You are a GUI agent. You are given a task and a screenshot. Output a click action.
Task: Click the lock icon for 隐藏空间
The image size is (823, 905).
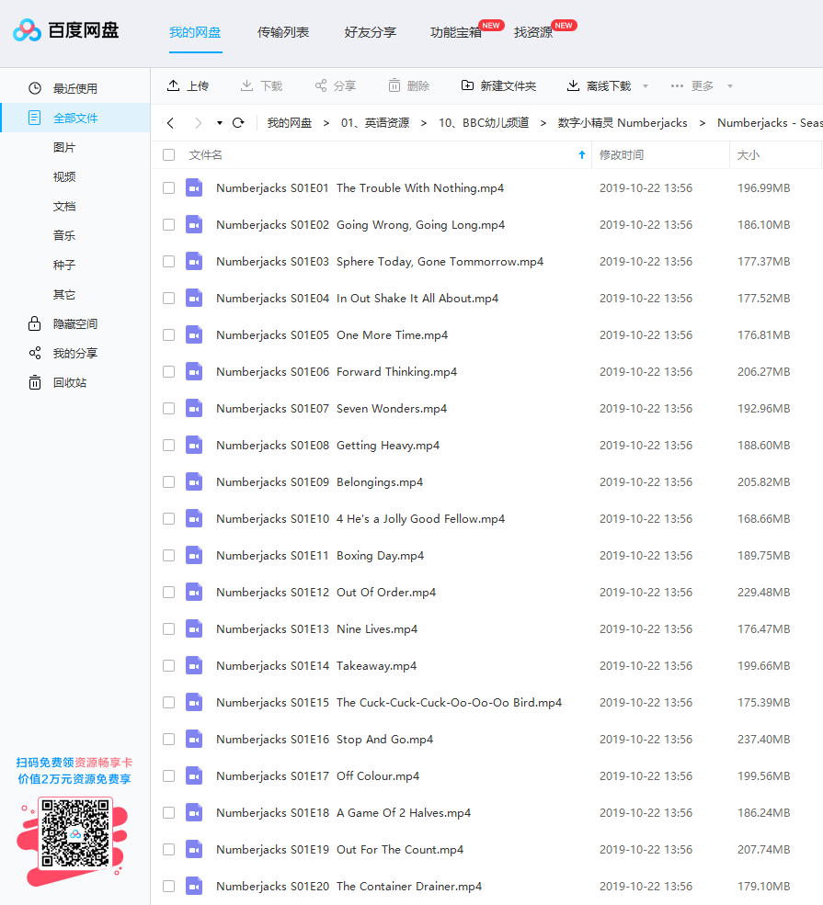pos(35,323)
